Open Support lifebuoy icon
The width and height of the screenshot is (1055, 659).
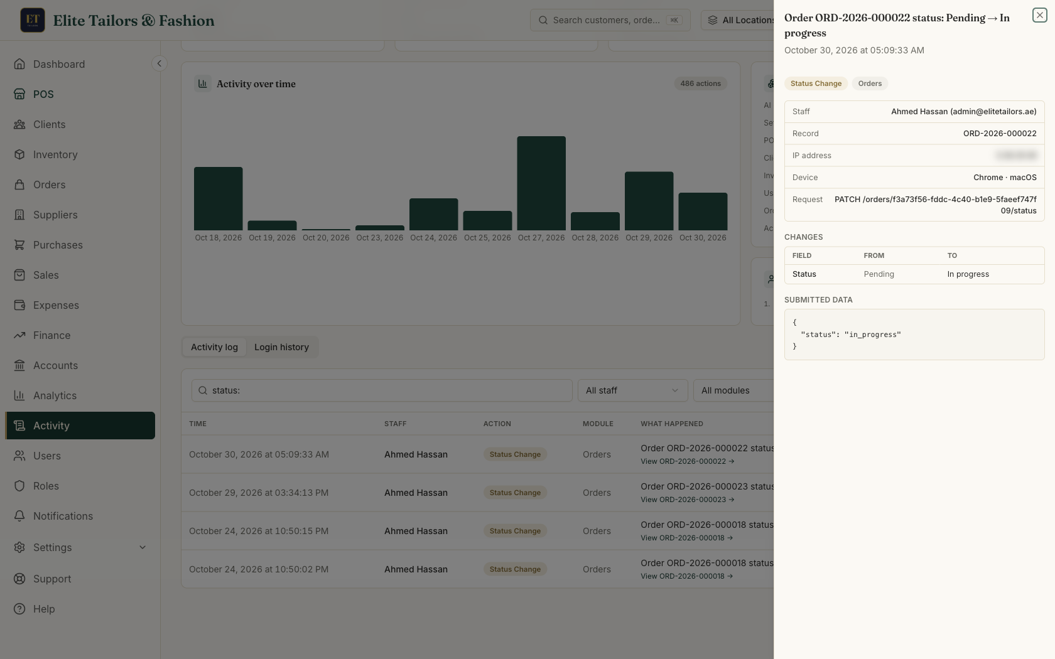coord(19,579)
